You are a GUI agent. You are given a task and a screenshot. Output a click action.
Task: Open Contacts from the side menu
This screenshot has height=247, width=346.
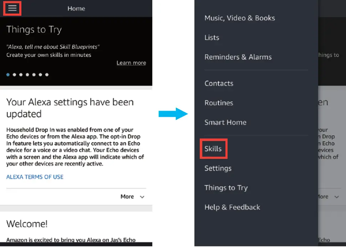coord(219,84)
